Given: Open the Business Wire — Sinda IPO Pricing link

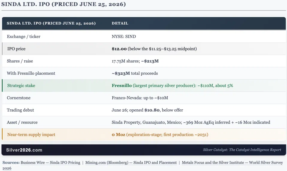Looking at the screenshot, I should [50, 163].
